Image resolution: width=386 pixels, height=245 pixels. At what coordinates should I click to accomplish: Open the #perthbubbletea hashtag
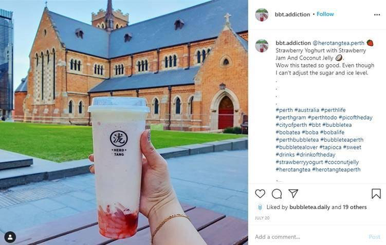coord(297,140)
